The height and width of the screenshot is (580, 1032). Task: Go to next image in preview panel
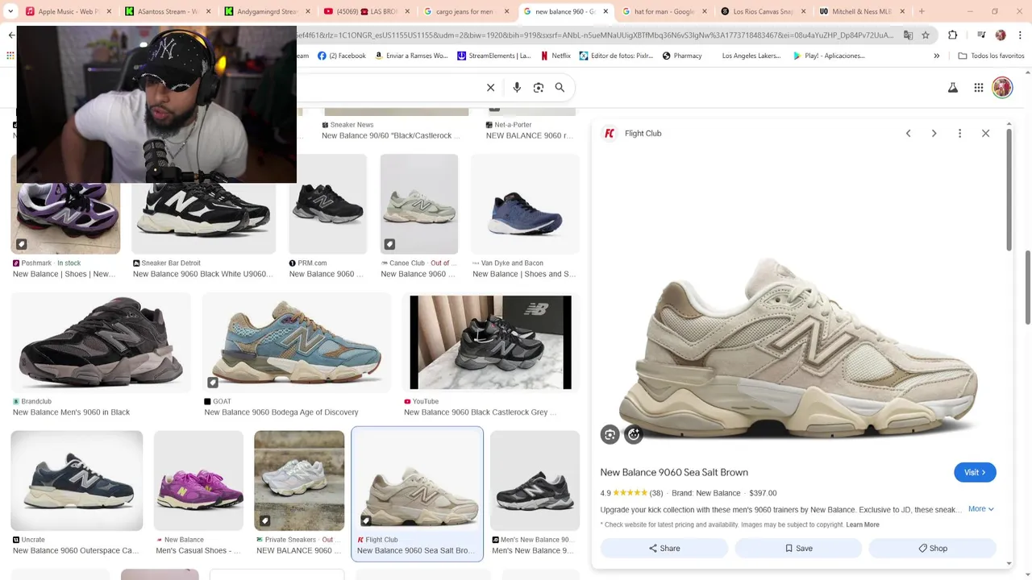pyautogui.click(x=934, y=134)
